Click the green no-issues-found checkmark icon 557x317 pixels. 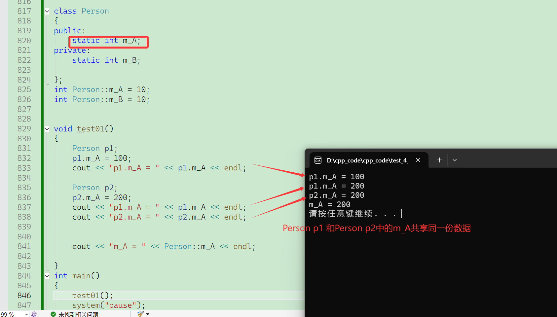click(53, 314)
